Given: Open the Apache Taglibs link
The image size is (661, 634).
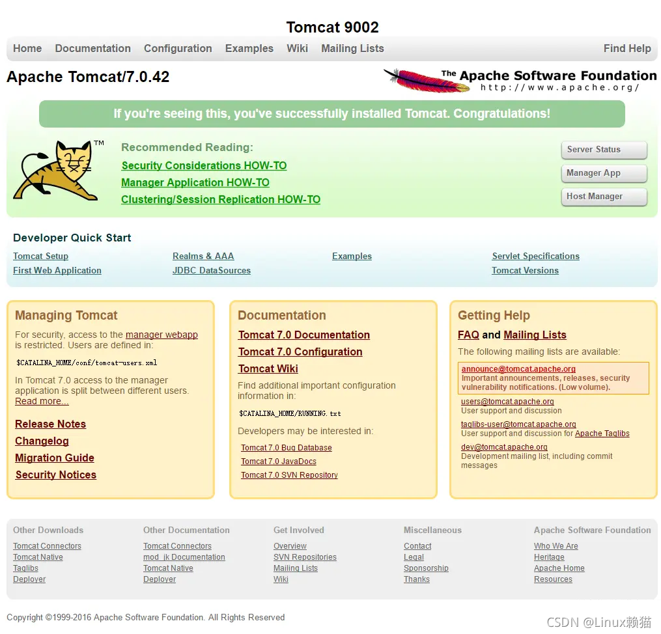Looking at the screenshot, I should click(x=602, y=434).
